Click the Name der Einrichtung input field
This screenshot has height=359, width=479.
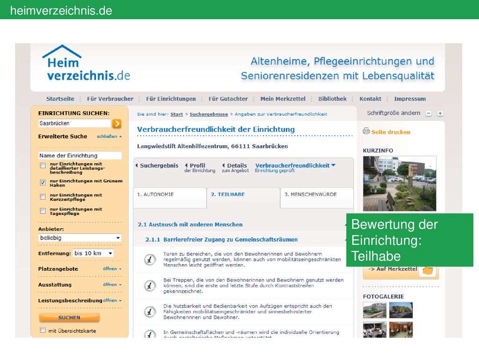pos(80,155)
